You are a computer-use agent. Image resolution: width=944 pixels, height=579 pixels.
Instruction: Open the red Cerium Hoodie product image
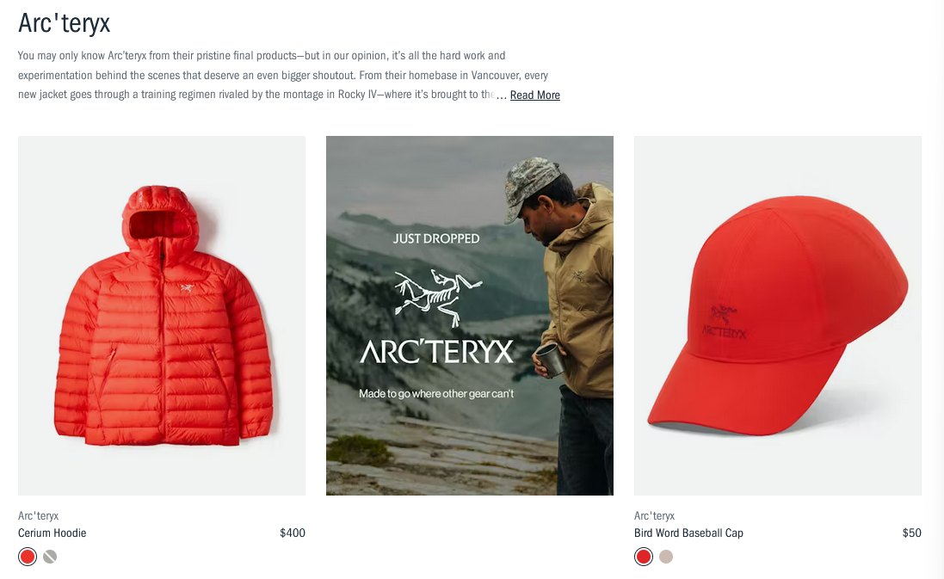tap(161, 316)
